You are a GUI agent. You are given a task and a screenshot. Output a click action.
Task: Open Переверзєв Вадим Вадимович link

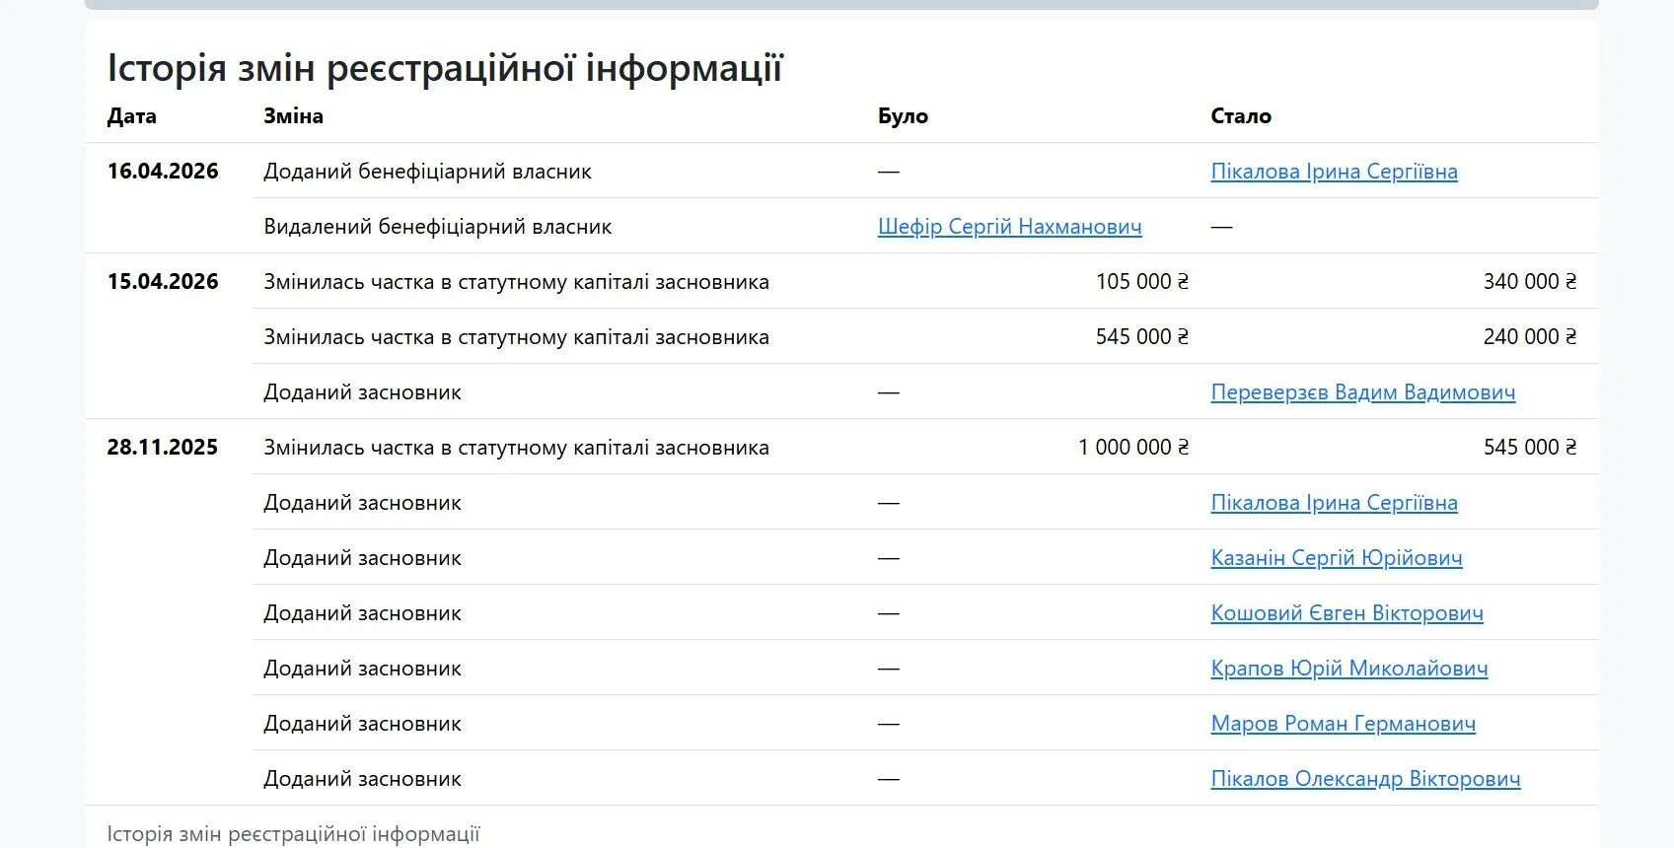coord(1363,392)
